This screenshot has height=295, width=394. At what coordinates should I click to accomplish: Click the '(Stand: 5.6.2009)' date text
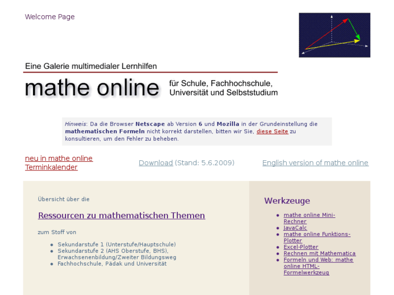[x=204, y=163]
